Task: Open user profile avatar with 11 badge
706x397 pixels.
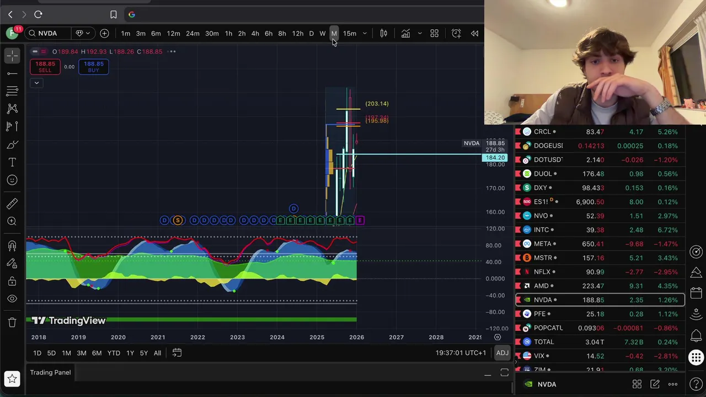Action: [12, 33]
